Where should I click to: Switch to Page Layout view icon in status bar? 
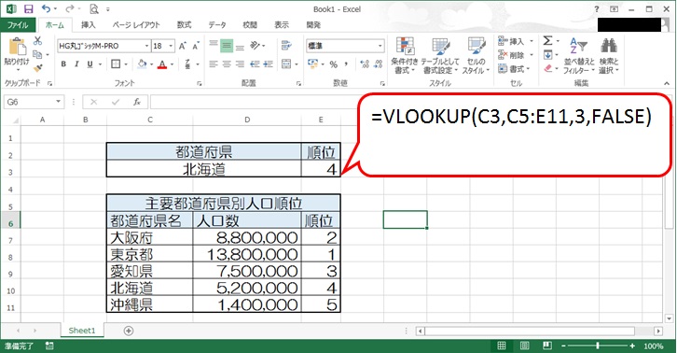[524, 346]
